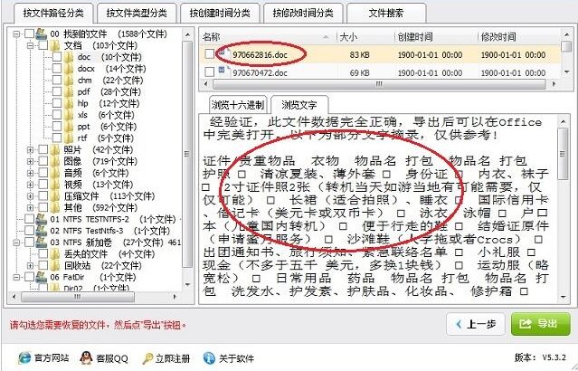The width and height of the screenshot is (578, 371).
Task: Click the 其他 folder icon
Action: (x=55, y=207)
